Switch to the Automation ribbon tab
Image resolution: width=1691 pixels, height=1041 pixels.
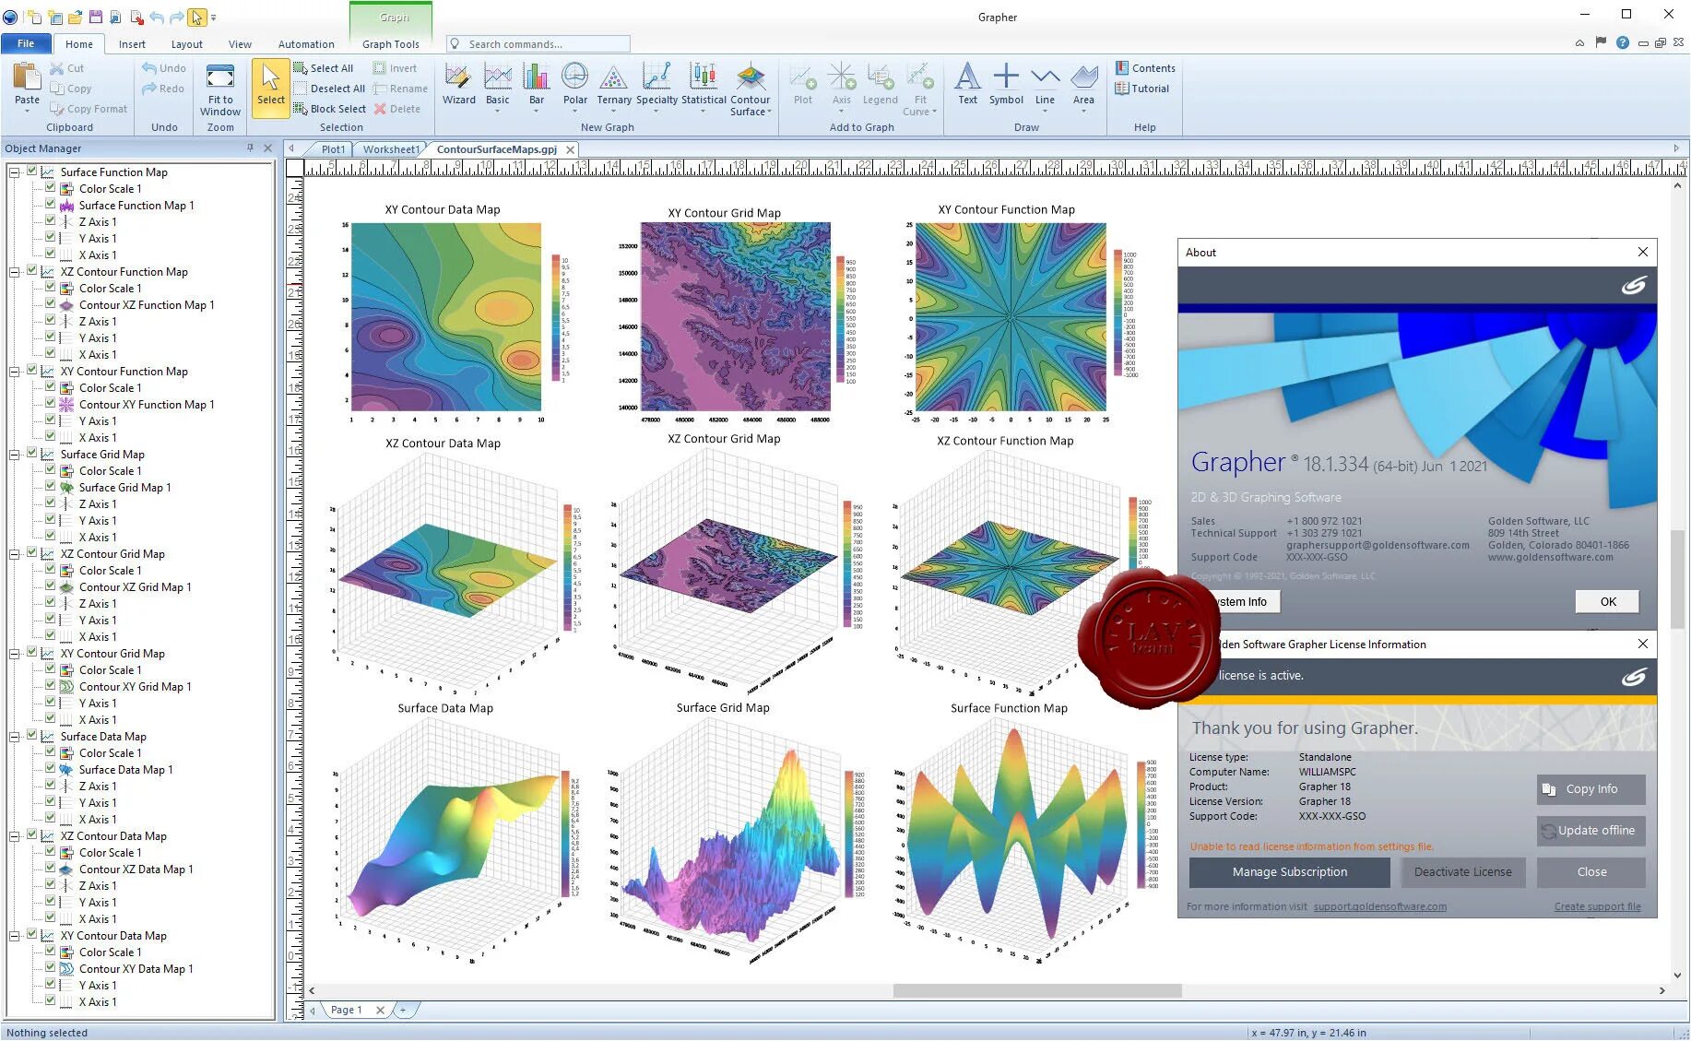[306, 43]
